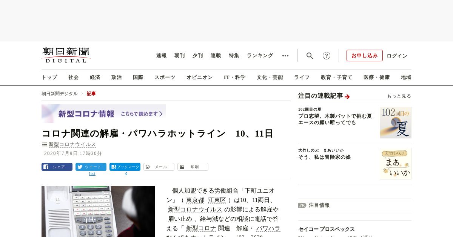The height and width of the screenshot is (237, 453).
Task: Click the お申し込み button
Action: (x=365, y=56)
